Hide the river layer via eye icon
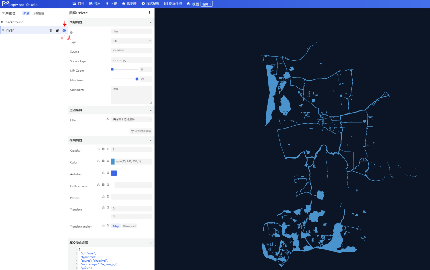Image resolution: width=430 pixels, height=270 pixels. 64,30
